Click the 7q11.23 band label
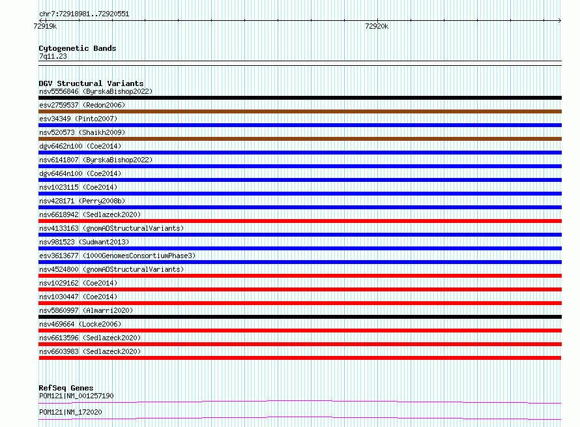The width and height of the screenshot is (580, 427). [53, 56]
